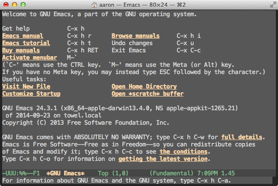Click the -UUU:%%--F1 status indicator

21,173
